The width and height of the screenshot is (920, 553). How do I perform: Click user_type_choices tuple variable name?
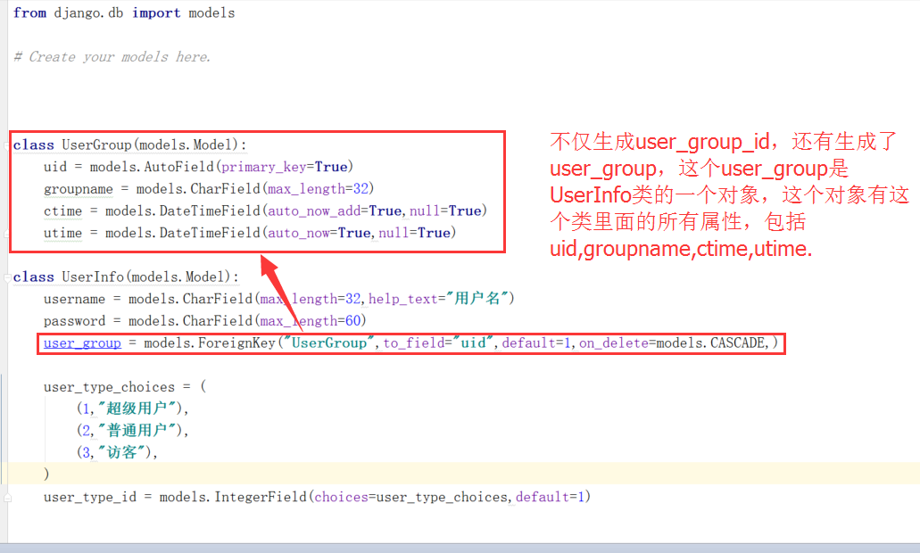109,387
